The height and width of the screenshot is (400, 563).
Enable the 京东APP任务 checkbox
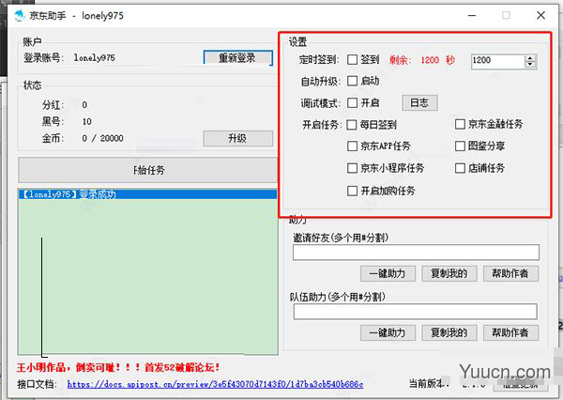click(x=352, y=146)
